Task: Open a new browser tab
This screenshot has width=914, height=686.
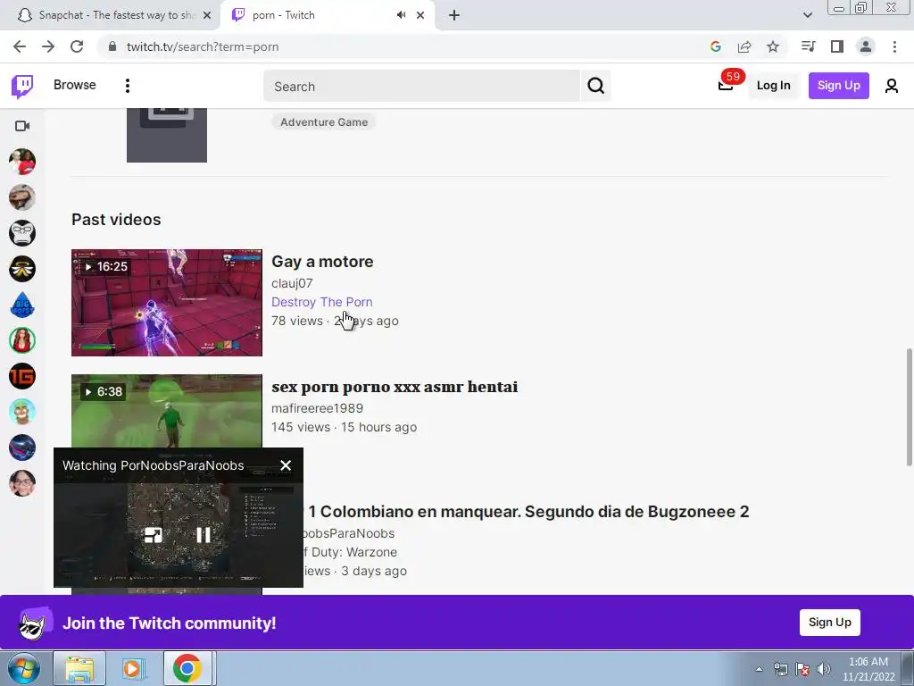Action: (x=454, y=15)
